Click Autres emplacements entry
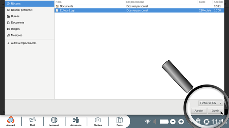229x128 pixels. pos(30,43)
